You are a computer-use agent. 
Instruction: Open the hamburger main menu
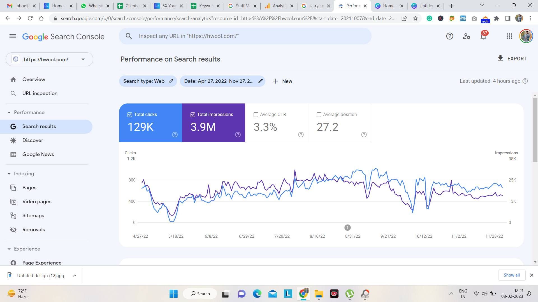12,36
